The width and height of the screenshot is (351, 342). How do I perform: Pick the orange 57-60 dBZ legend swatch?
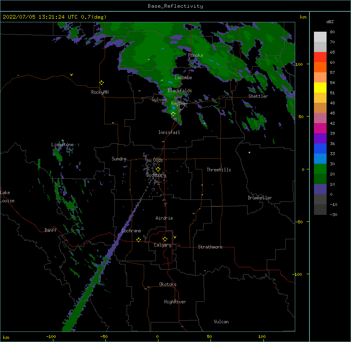[320, 67]
